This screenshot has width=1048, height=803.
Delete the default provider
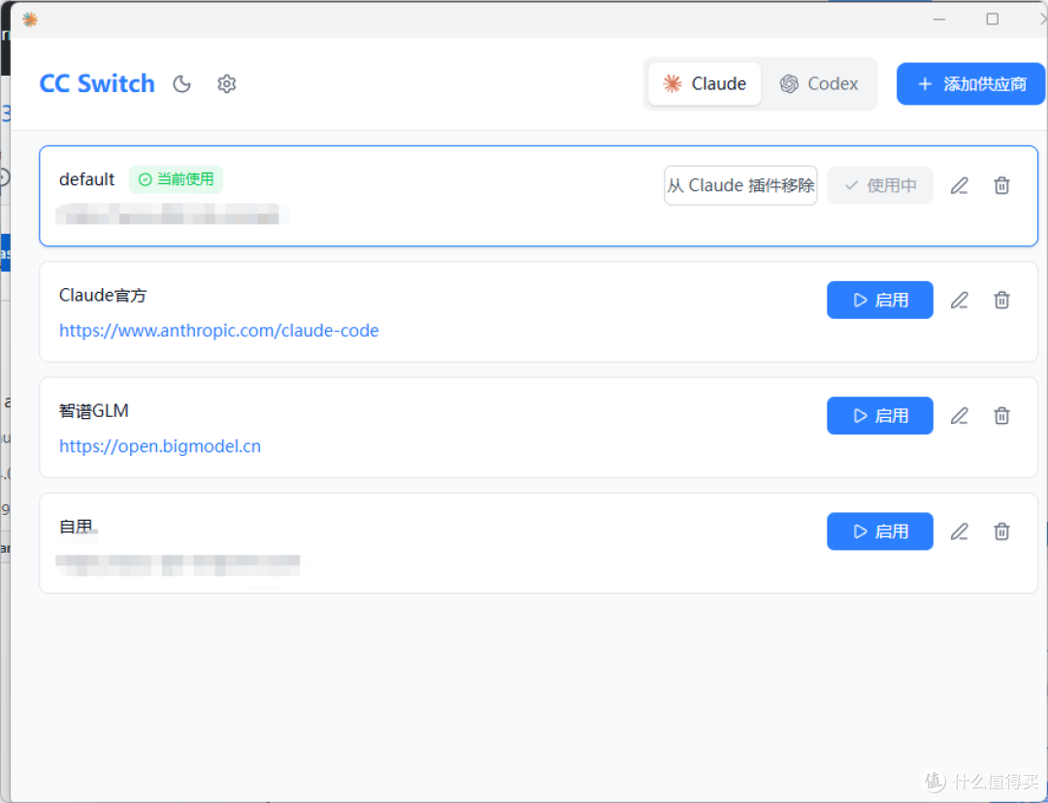tap(1001, 186)
